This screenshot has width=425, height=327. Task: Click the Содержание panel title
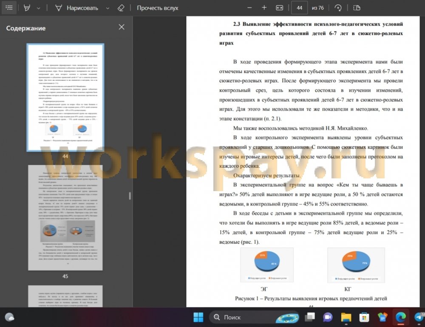26,28
